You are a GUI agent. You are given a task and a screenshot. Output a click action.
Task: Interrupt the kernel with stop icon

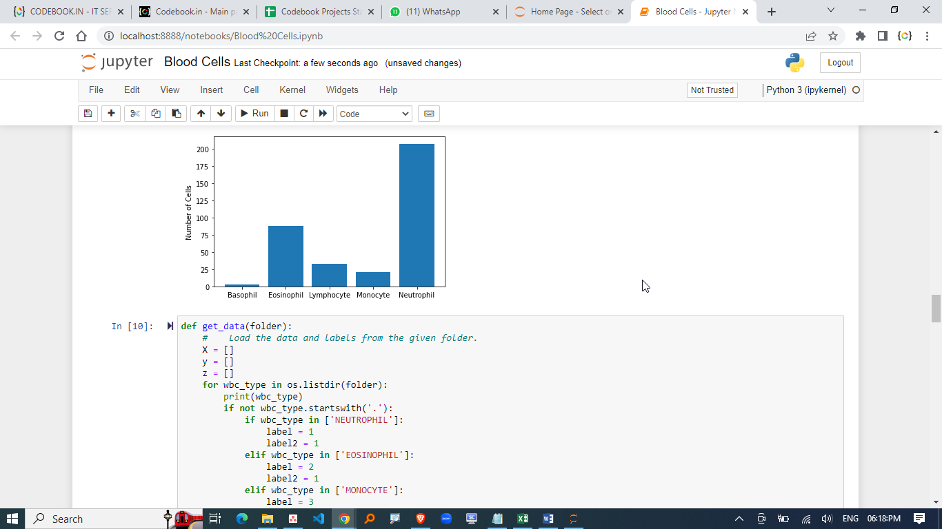point(284,114)
